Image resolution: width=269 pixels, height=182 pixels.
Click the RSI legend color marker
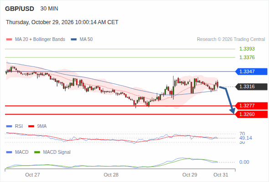click(9, 126)
